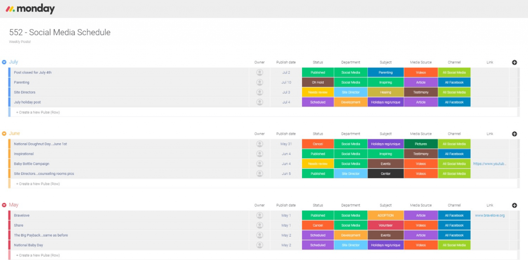Create a new pulse in July group
The width and height of the screenshot is (528, 260).
pos(38,112)
